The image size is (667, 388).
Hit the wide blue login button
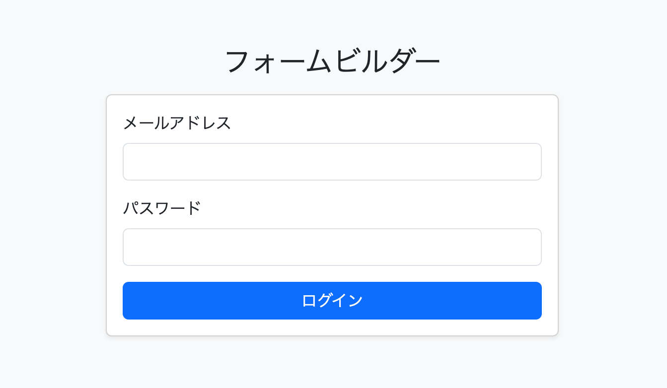coord(332,301)
